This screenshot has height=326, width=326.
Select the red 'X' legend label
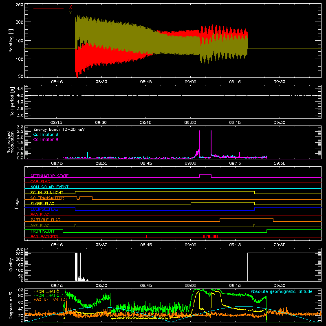pyautogui.click(x=70, y=7)
